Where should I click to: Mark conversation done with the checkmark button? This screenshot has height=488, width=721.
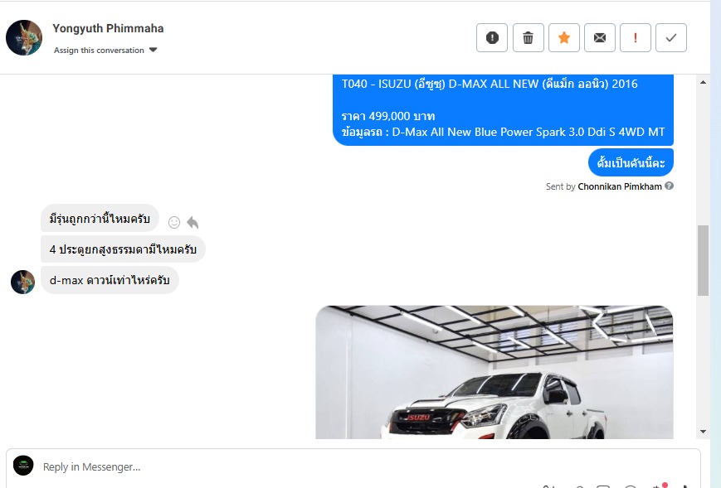pyautogui.click(x=671, y=37)
